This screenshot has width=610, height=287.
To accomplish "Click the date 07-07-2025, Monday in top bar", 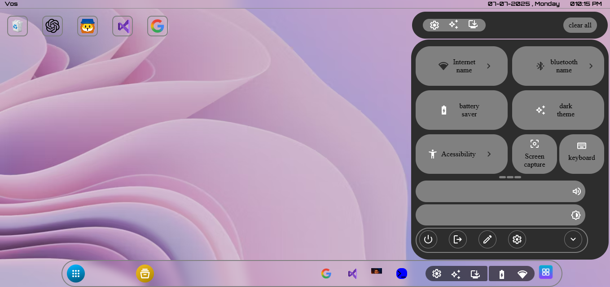I will 523,4.
